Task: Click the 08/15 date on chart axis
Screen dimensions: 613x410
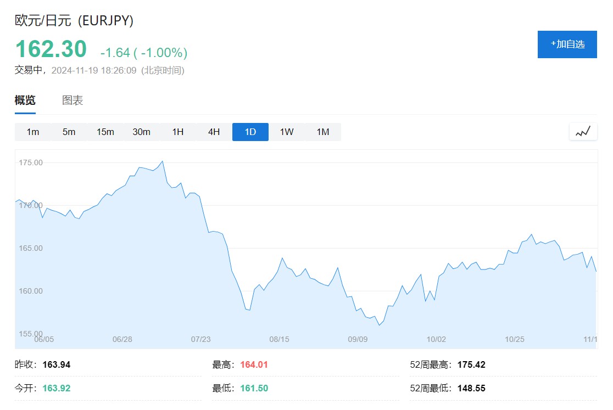Action: pos(279,339)
